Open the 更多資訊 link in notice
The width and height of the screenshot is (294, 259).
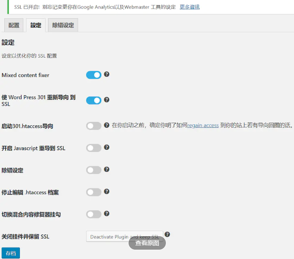[190, 7]
